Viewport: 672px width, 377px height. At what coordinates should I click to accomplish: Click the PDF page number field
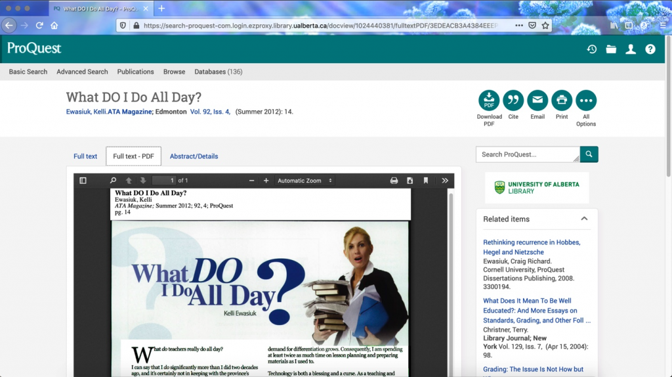coord(165,181)
